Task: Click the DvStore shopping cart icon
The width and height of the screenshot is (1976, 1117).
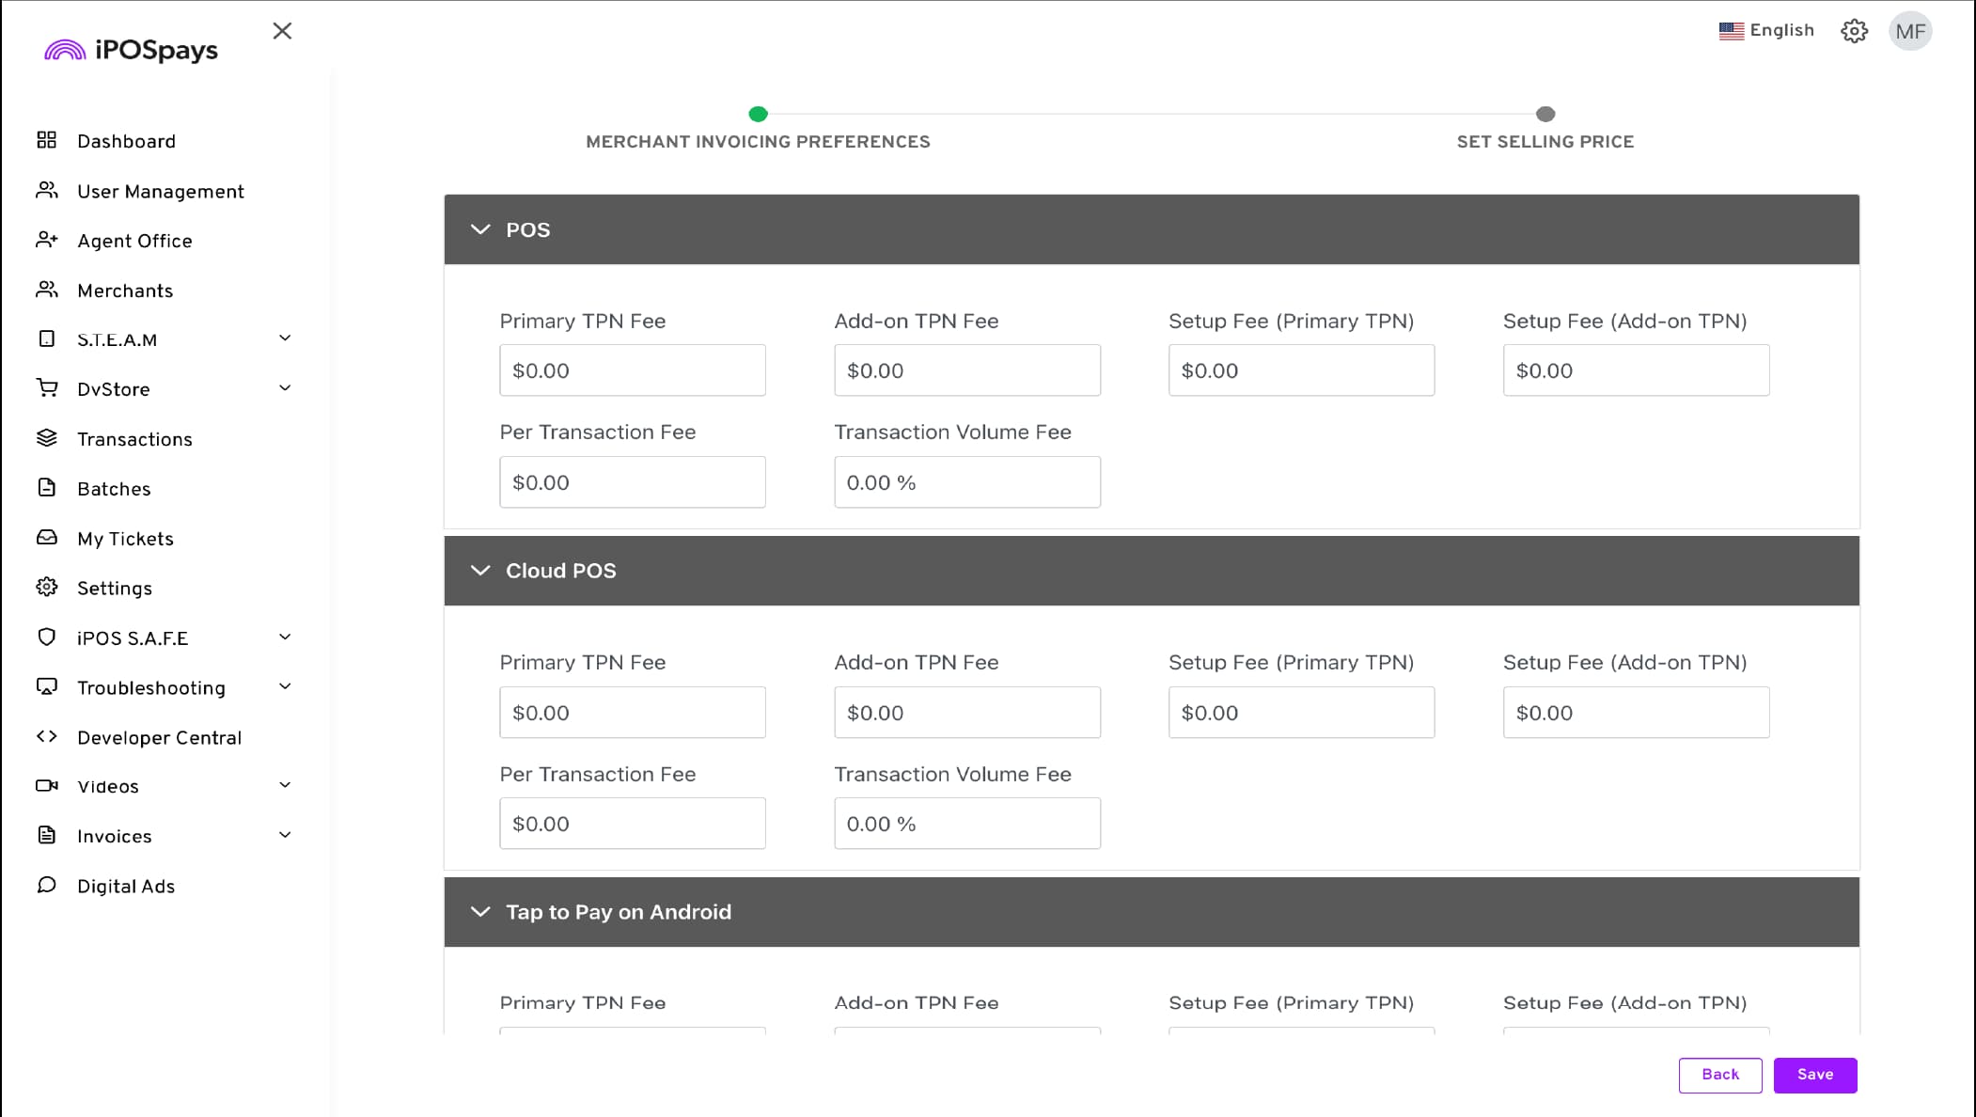Action: 46,387
